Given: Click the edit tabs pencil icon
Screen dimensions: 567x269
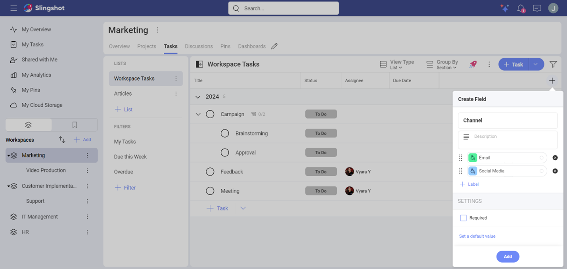Looking at the screenshot, I should (274, 46).
